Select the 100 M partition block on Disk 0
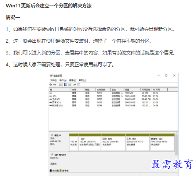Image resolution: width=196 pixels, height=176 pixels. point(73,142)
